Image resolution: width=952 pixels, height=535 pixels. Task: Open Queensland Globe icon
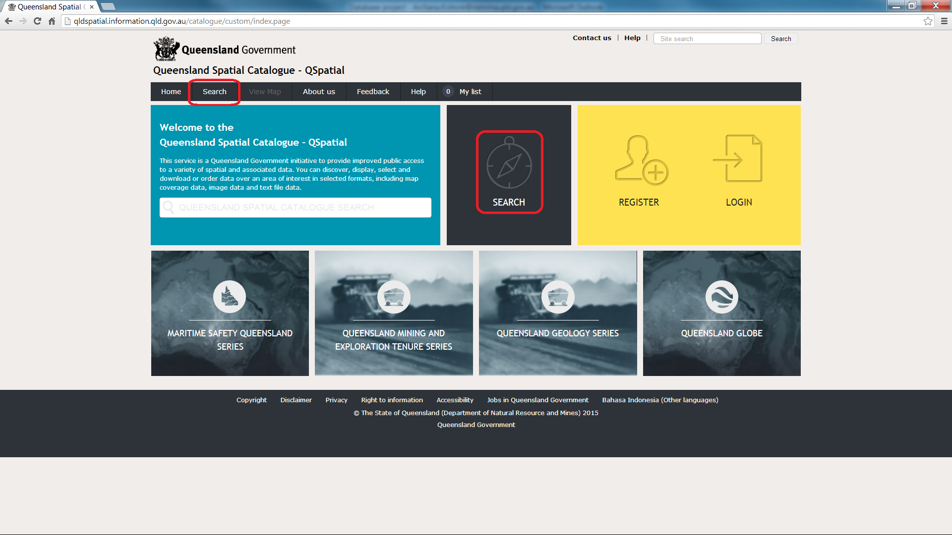point(722,297)
